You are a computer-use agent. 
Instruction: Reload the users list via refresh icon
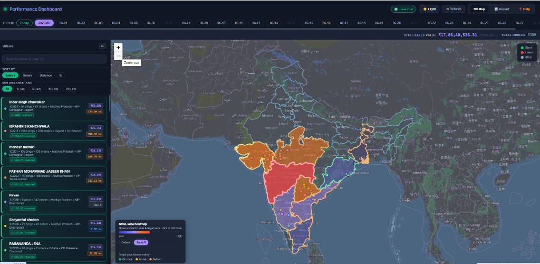point(102,46)
